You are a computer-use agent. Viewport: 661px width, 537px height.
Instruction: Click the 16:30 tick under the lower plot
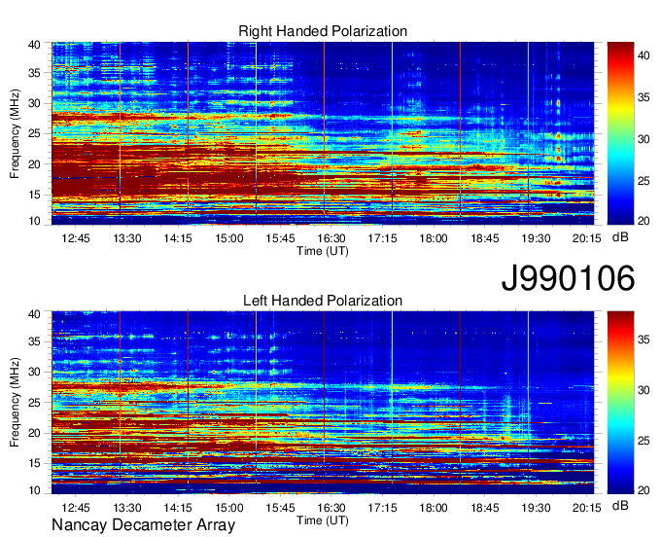pos(331,508)
